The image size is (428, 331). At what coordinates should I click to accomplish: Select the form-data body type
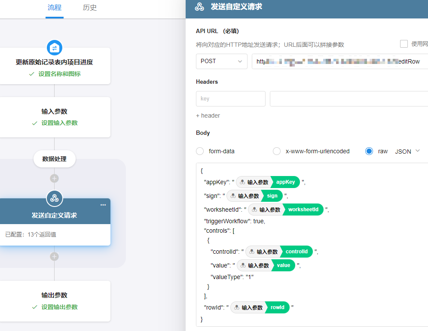click(200, 151)
